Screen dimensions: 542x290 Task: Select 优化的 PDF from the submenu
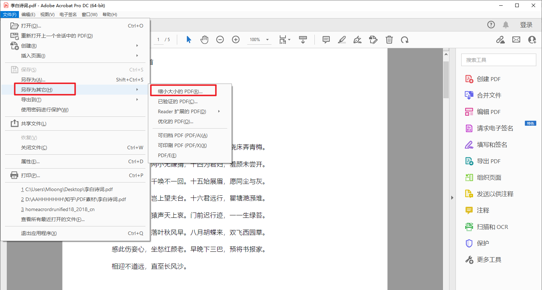tap(175, 121)
